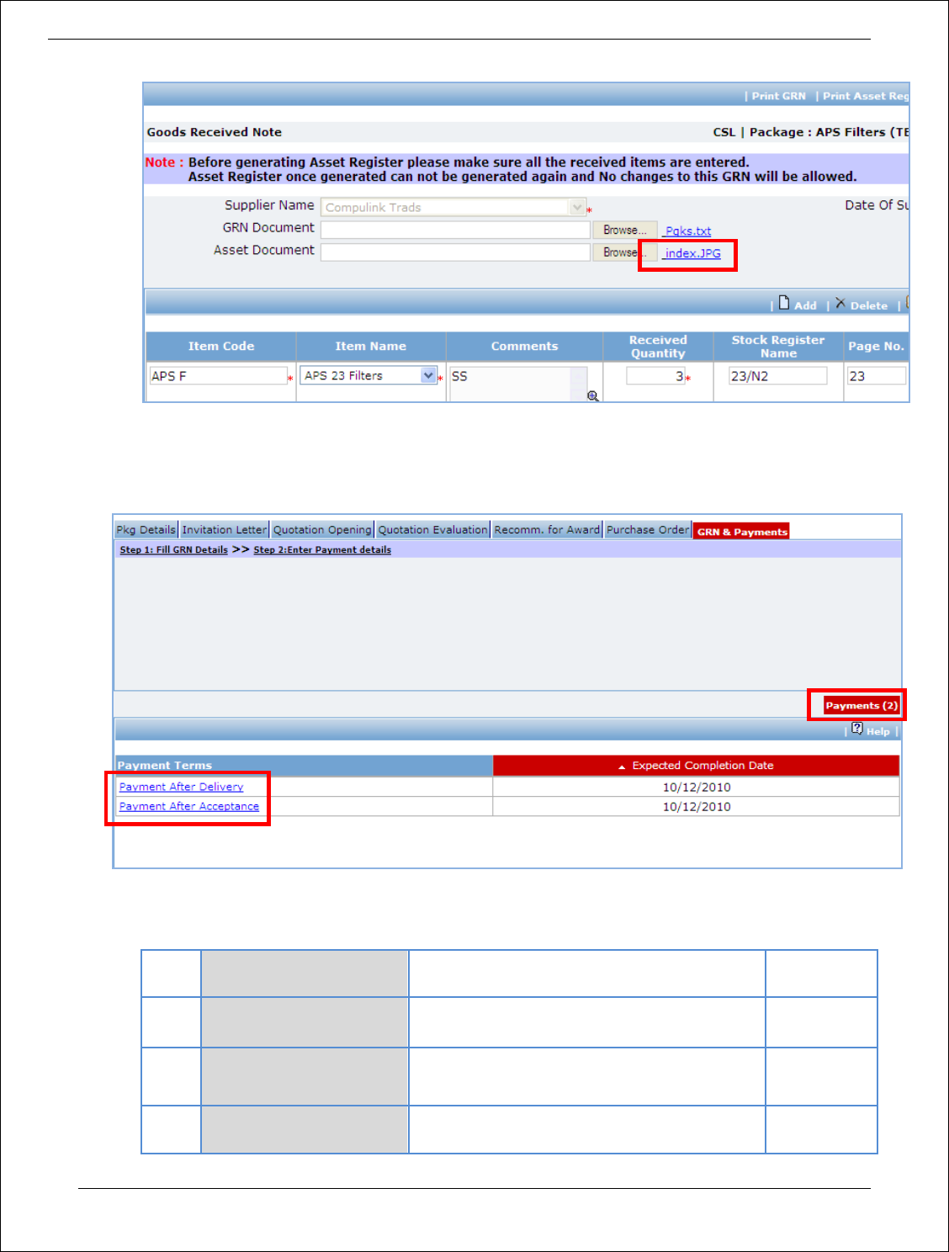Click the Delete text button
The width and height of the screenshot is (949, 1252).
coord(869,306)
